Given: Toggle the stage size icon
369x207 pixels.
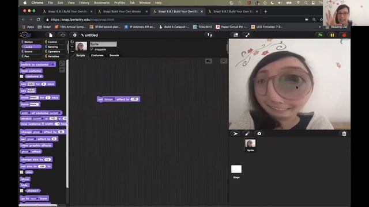Looking at the screenshot, I should [236, 35].
